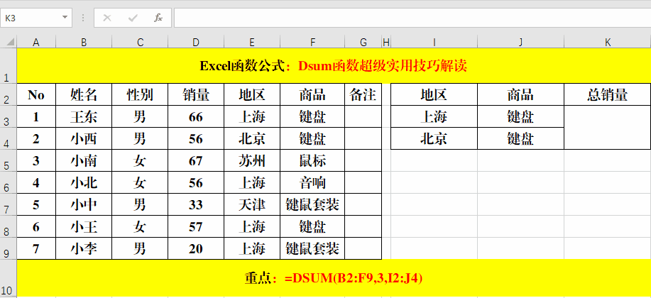The width and height of the screenshot is (651, 298).
Task: Click the merged cell under 总销量
Action: [607, 128]
